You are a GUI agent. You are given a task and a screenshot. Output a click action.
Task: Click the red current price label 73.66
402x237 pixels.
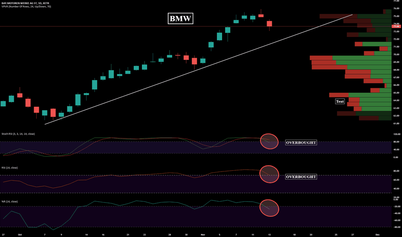coord(396,26)
